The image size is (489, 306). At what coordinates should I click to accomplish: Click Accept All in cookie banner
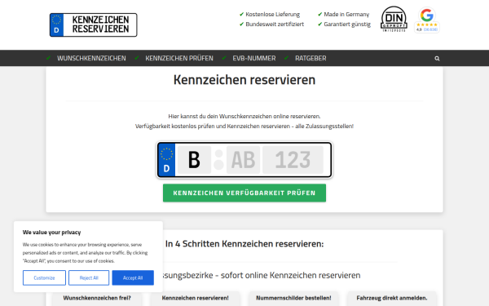click(133, 278)
